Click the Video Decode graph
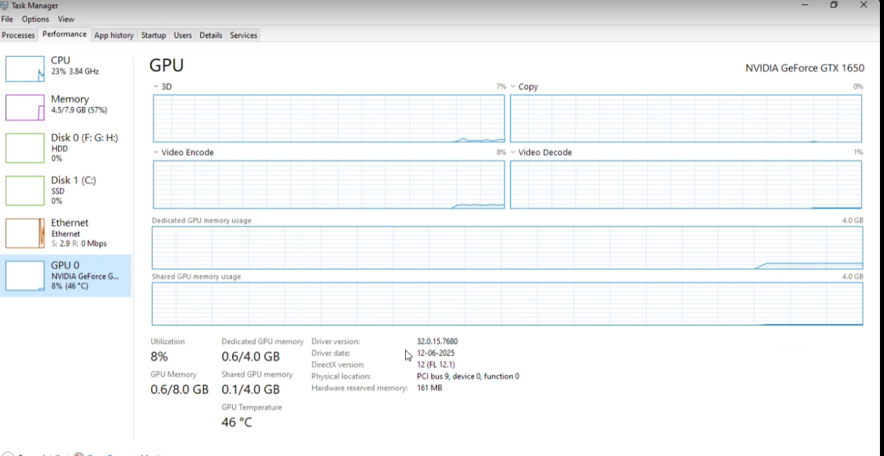884x456 pixels. point(686,185)
